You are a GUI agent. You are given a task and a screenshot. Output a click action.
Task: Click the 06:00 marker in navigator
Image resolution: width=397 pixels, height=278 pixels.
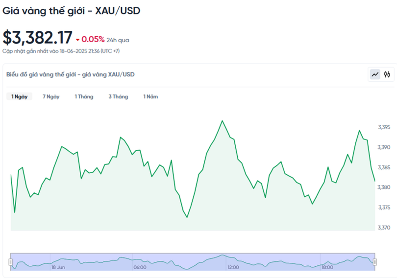tap(140, 267)
